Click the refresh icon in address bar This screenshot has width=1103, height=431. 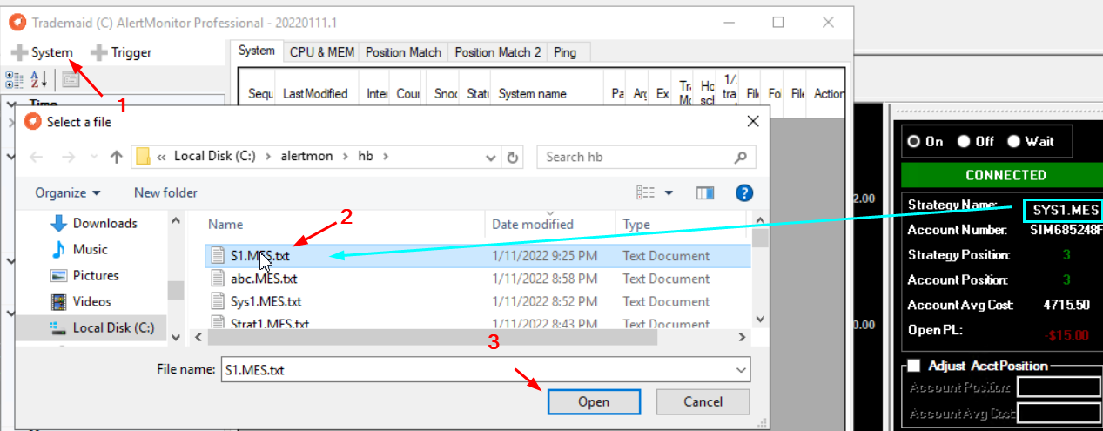click(513, 157)
